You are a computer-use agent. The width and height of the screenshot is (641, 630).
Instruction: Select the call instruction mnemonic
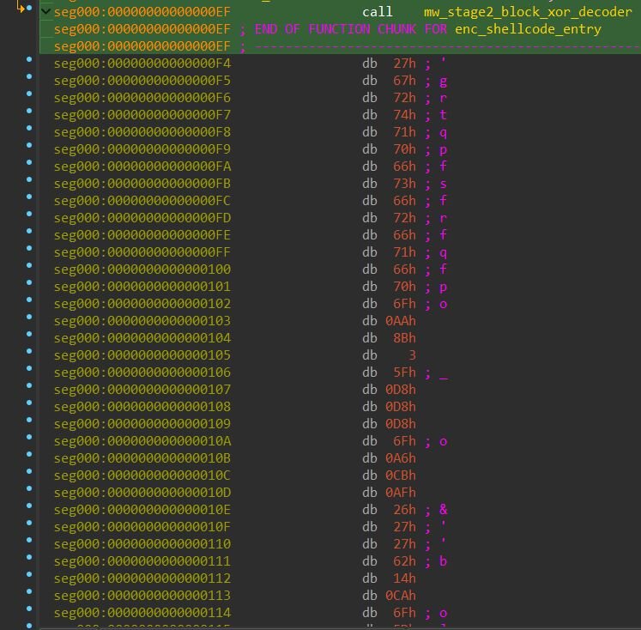pyautogui.click(x=378, y=12)
